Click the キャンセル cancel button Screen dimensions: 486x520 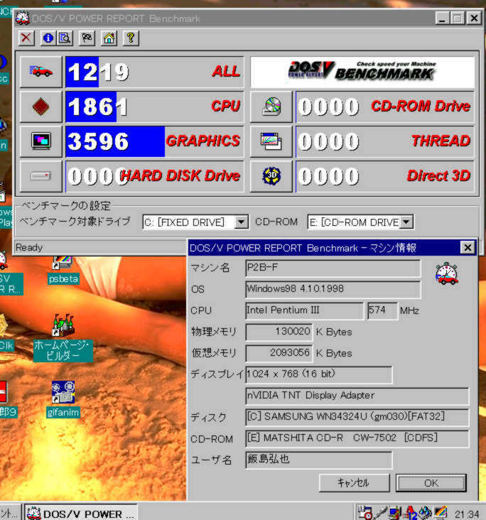pyautogui.click(x=353, y=483)
